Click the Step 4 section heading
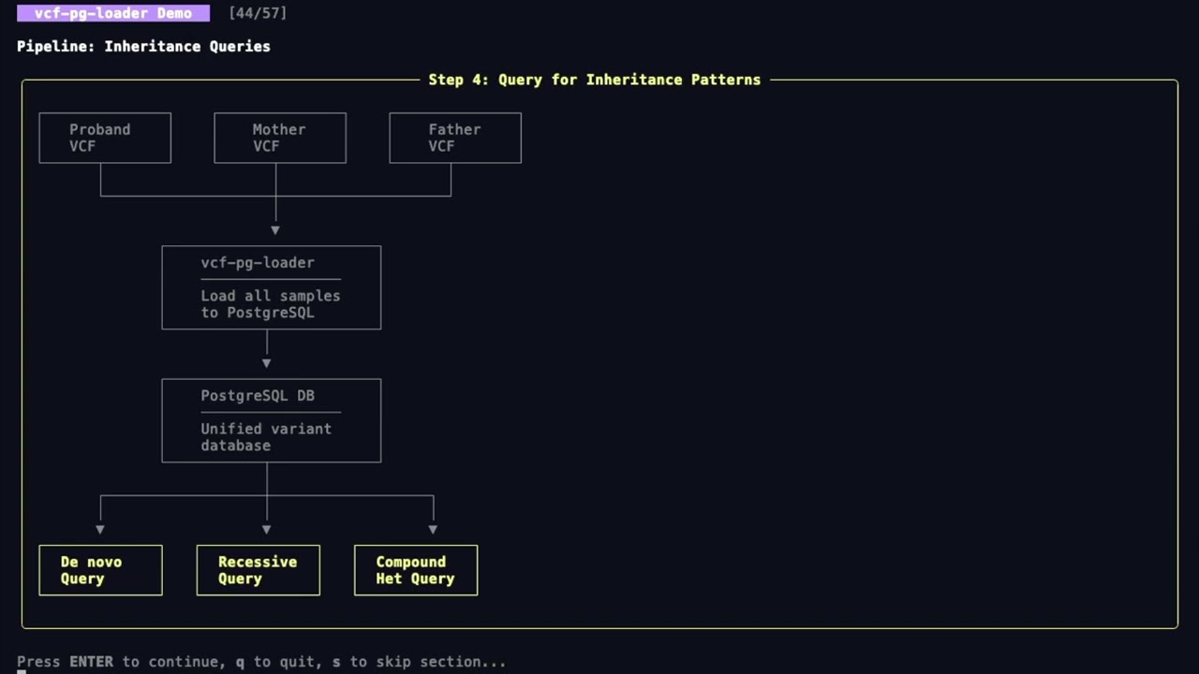The width and height of the screenshot is (1199, 674). (x=594, y=80)
